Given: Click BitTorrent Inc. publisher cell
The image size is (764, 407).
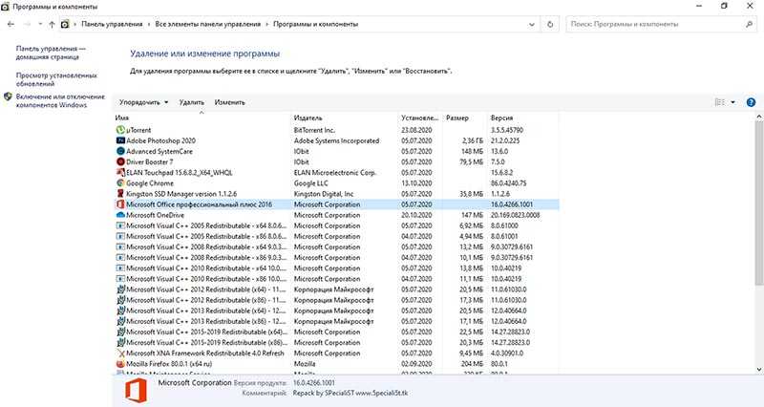Looking at the screenshot, I should tap(314, 130).
